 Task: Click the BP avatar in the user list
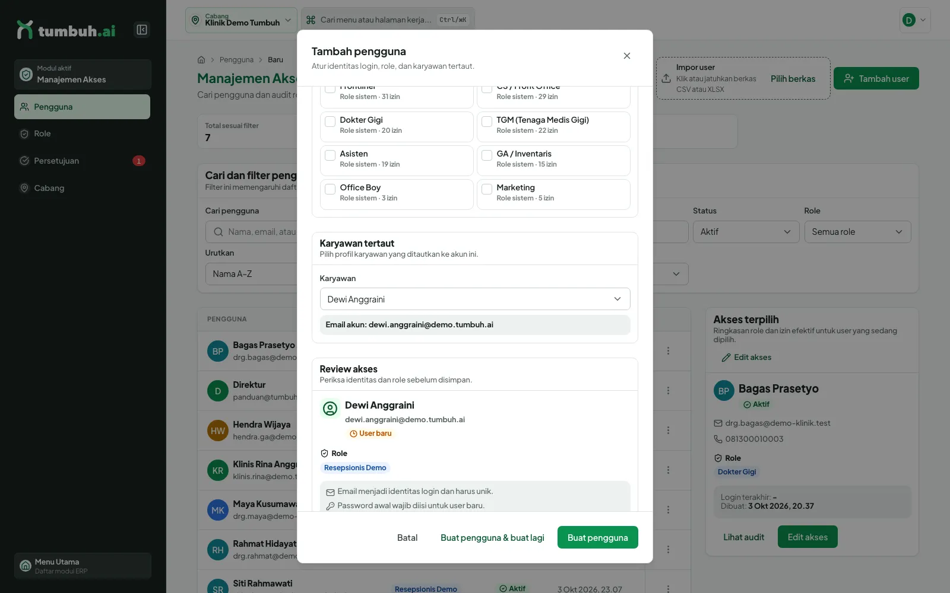pyautogui.click(x=218, y=351)
